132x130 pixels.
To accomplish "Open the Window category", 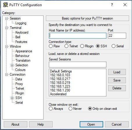I will coord(15,46).
